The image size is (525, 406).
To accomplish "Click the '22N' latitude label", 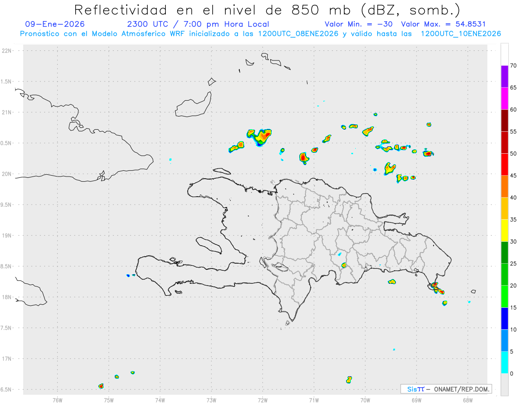I will pyautogui.click(x=7, y=51).
